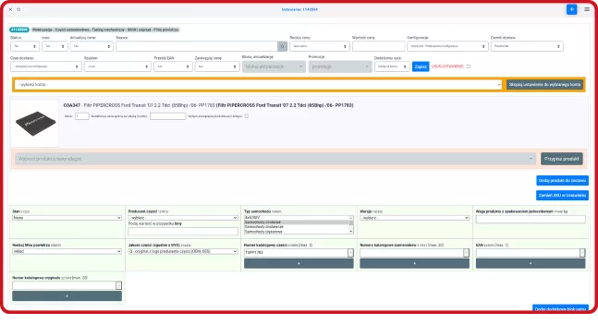This screenshot has width=598, height=336.
Task: Click the blue plus button in the header
Action: coord(571,9)
